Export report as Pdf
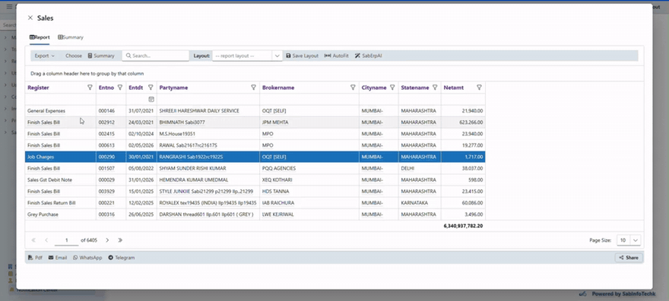The height and width of the screenshot is (301, 669). [35, 258]
